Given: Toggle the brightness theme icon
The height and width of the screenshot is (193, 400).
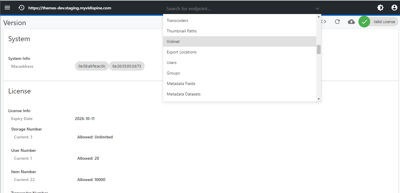Looking at the screenshot, I should pos(380,8).
